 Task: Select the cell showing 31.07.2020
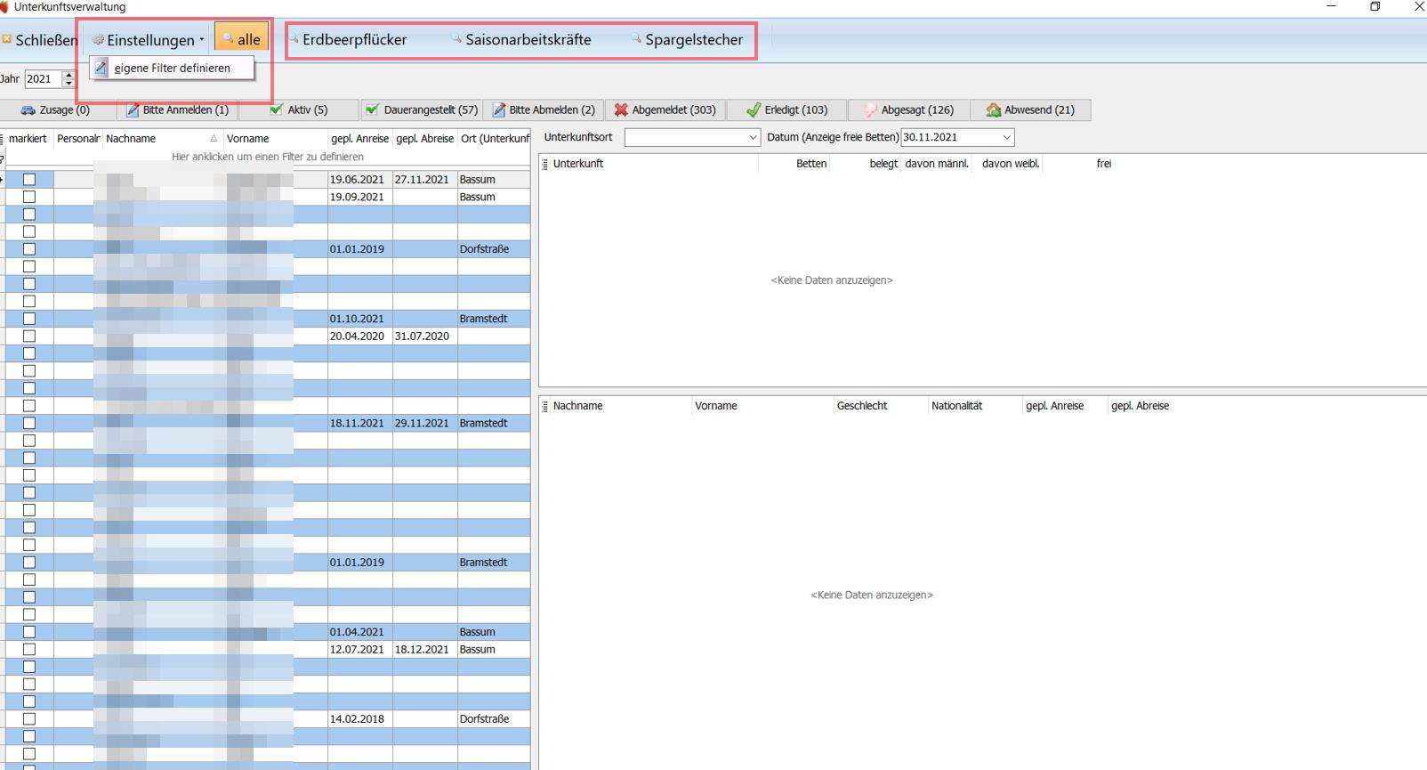click(425, 336)
